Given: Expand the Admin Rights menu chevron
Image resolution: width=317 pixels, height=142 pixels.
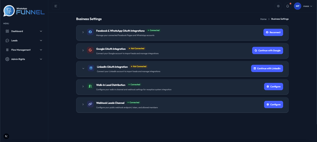Looking at the screenshot, I should point(41,59).
